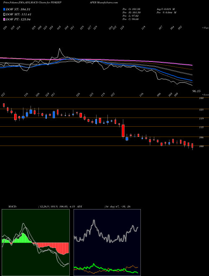
Task: Click the 133 price axis label
Action: click(x=201, y=98)
